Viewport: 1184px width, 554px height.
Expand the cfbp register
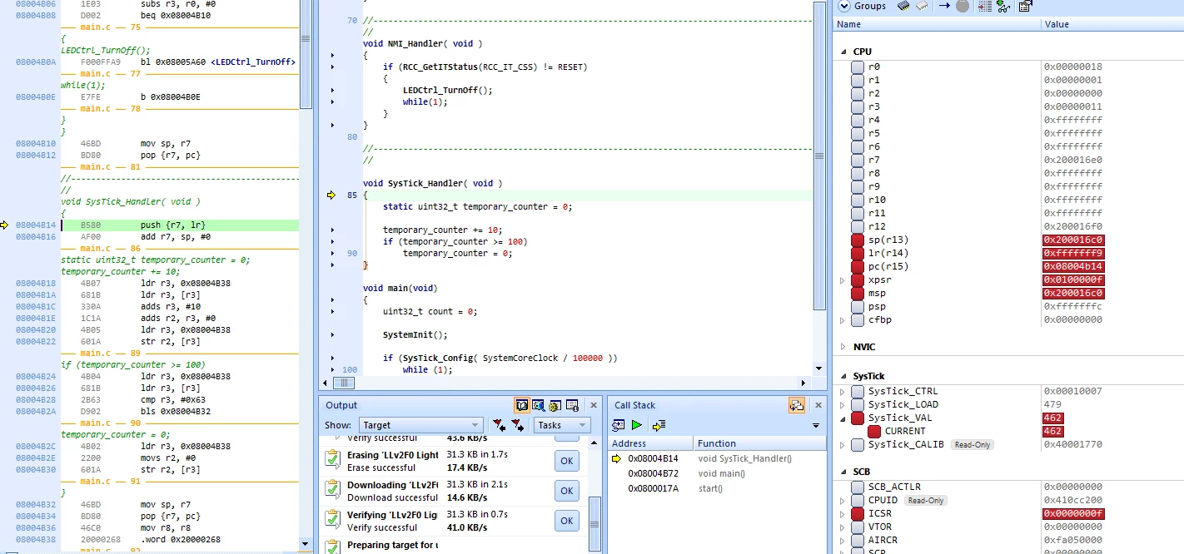(842, 320)
